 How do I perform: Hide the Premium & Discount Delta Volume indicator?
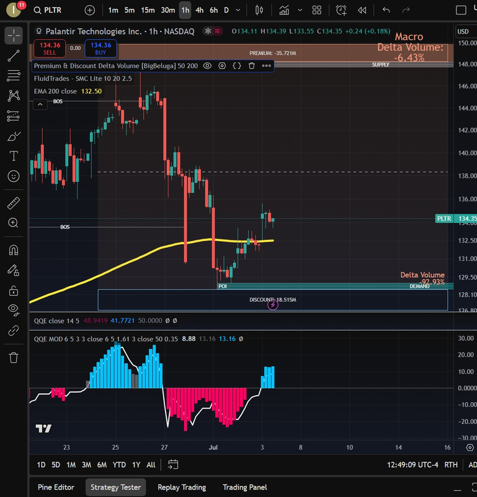pos(207,66)
